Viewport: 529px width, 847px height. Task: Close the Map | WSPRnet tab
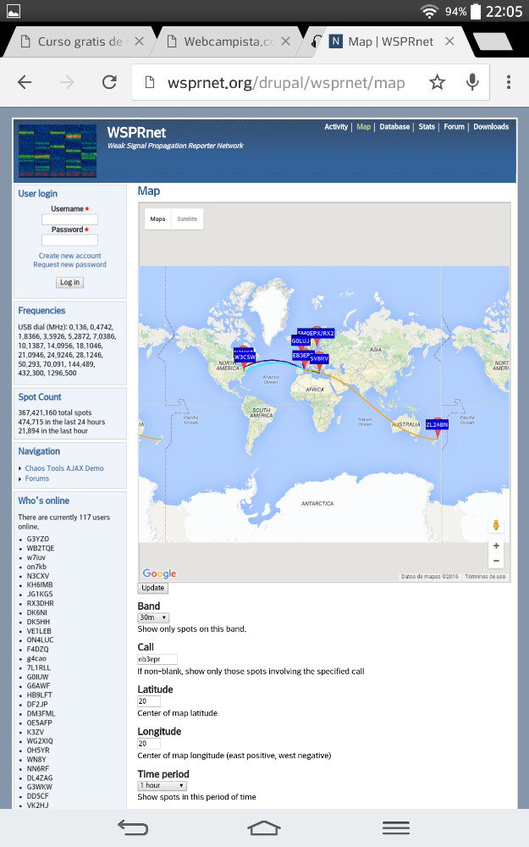point(449,41)
